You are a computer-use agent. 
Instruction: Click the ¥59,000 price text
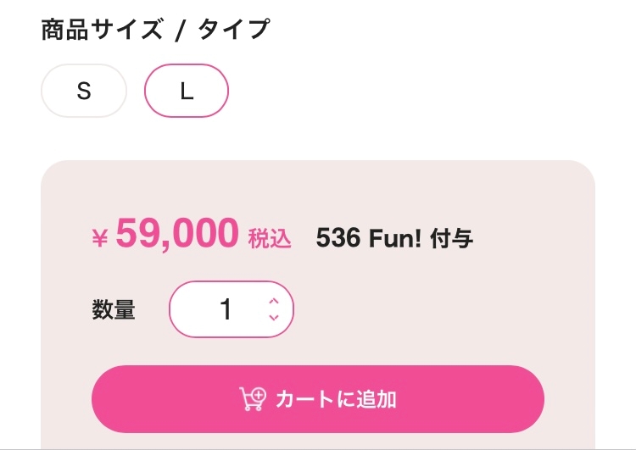tap(165, 233)
